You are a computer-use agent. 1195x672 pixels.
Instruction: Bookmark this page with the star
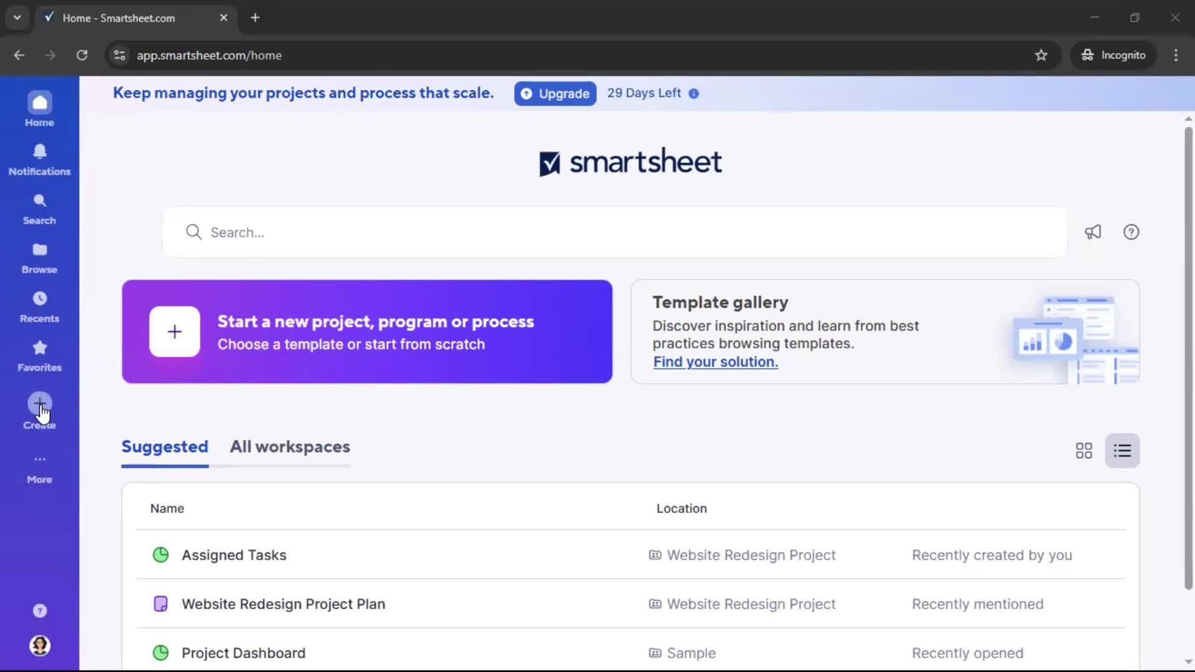click(1041, 55)
